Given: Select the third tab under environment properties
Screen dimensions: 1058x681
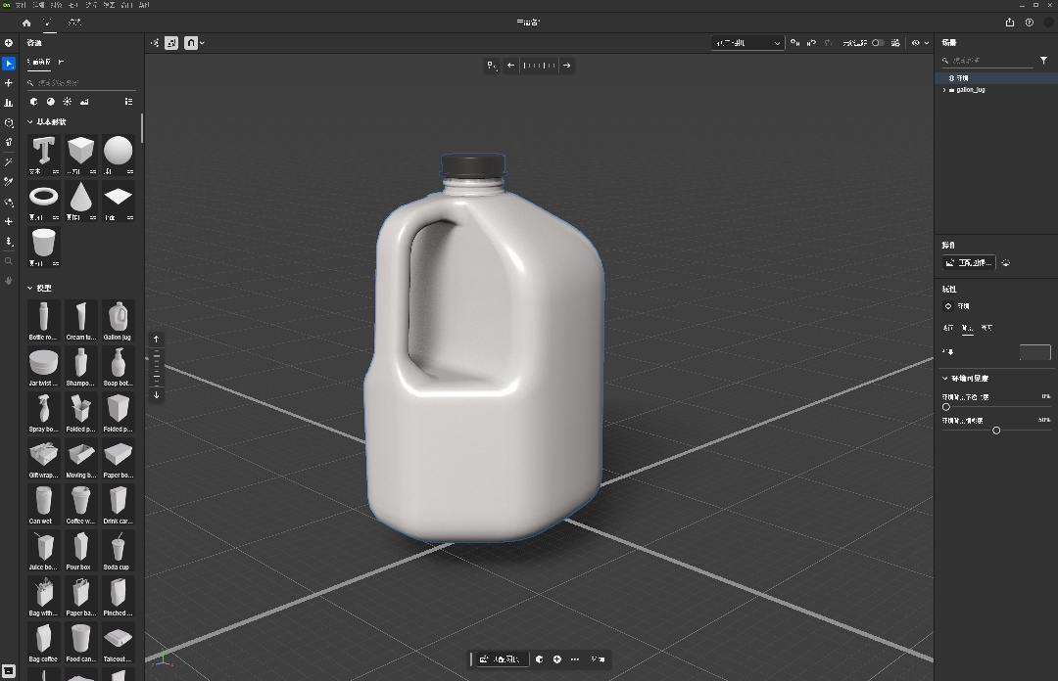Looking at the screenshot, I should (x=986, y=328).
